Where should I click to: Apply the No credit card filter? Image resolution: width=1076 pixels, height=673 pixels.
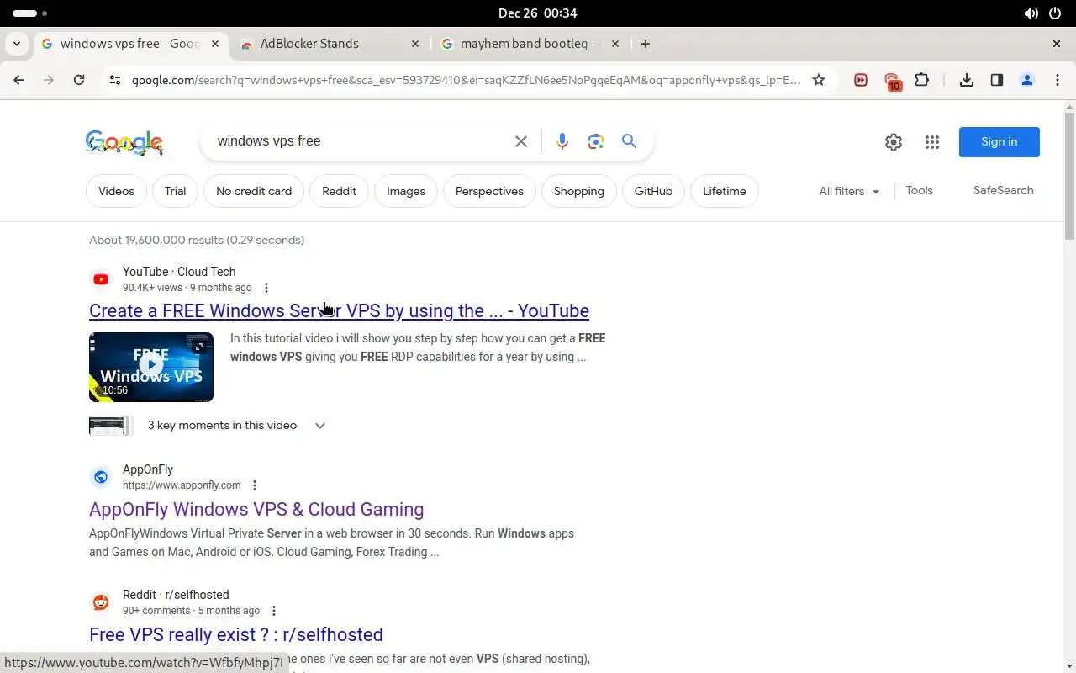[254, 191]
